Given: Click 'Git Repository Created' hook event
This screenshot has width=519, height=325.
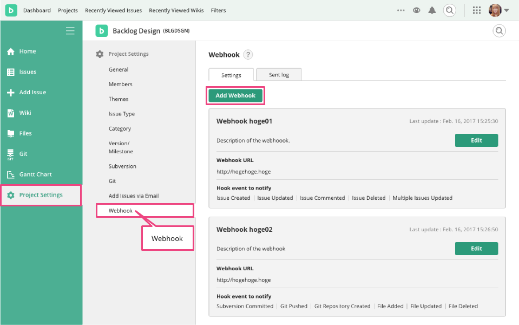Looking at the screenshot, I should (x=342, y=306).
